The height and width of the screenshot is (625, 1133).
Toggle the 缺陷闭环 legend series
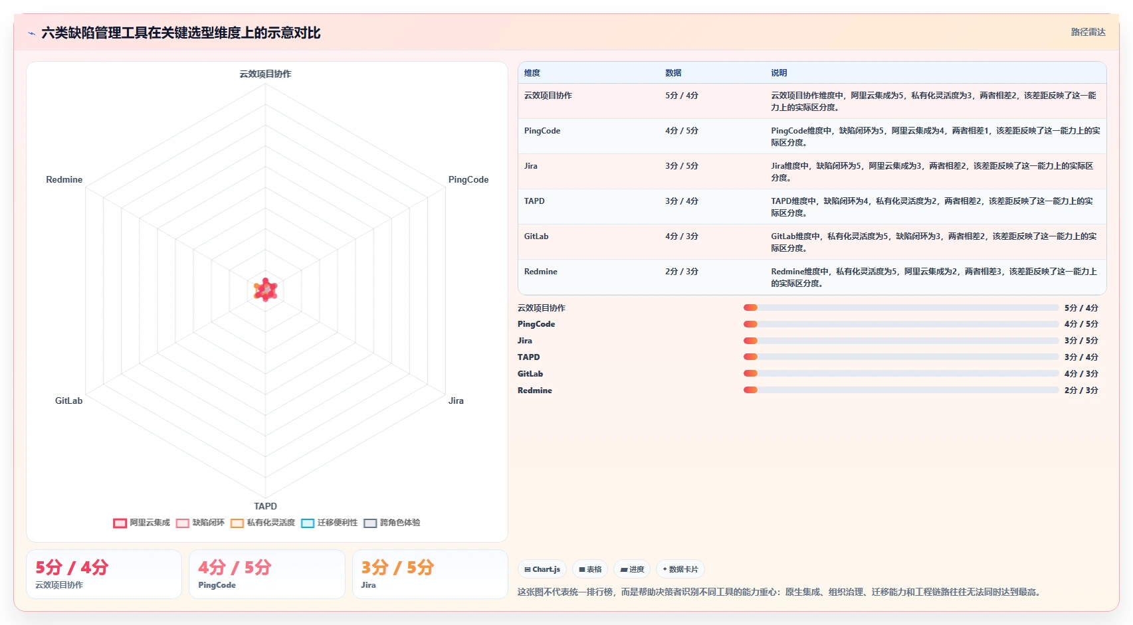[201, 523]
